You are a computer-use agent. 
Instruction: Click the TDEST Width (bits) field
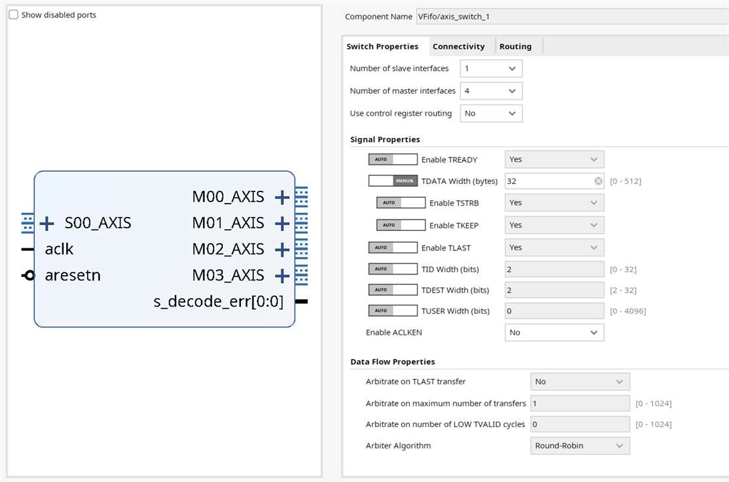[x=554, y=290]
